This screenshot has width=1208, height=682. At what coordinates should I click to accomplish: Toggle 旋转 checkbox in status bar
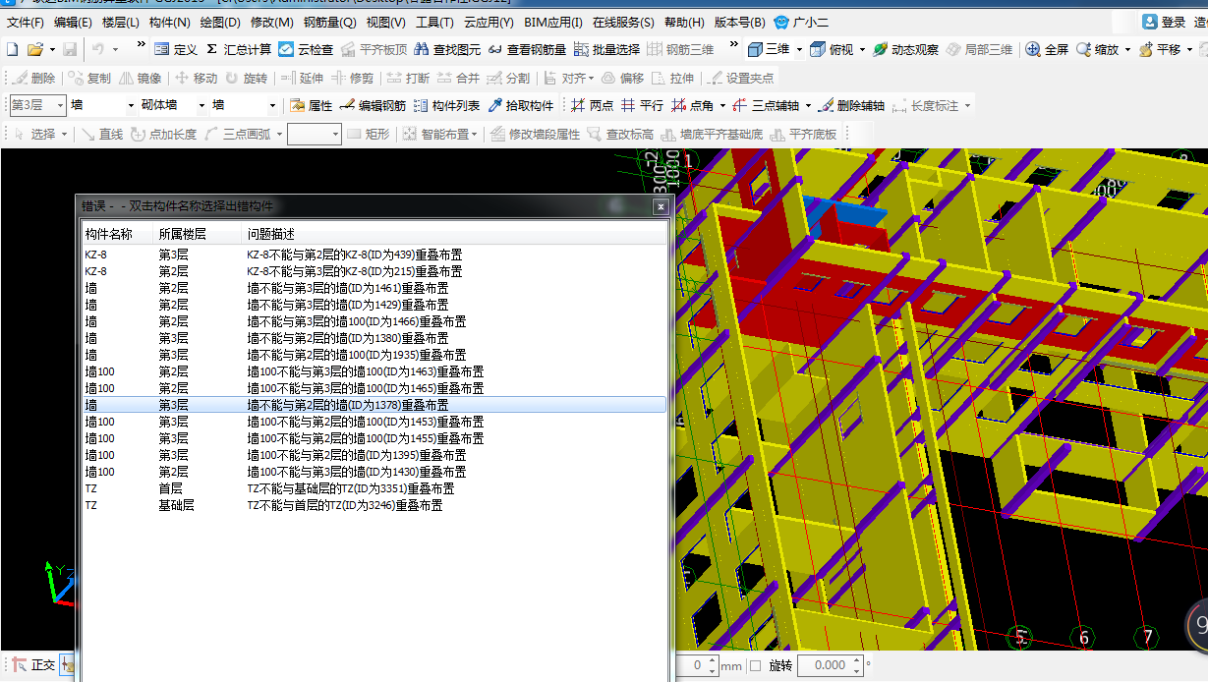pos(755,665)
